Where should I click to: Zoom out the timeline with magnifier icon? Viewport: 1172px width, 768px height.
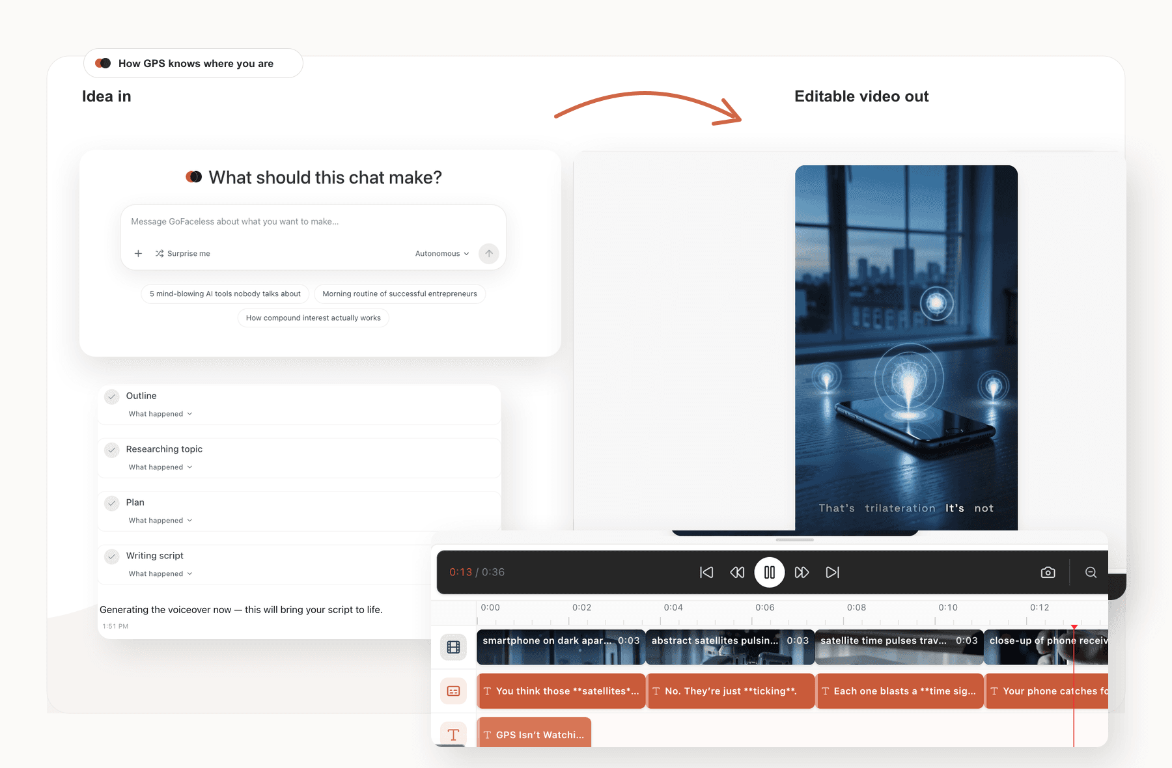(x=1091, y=572)
